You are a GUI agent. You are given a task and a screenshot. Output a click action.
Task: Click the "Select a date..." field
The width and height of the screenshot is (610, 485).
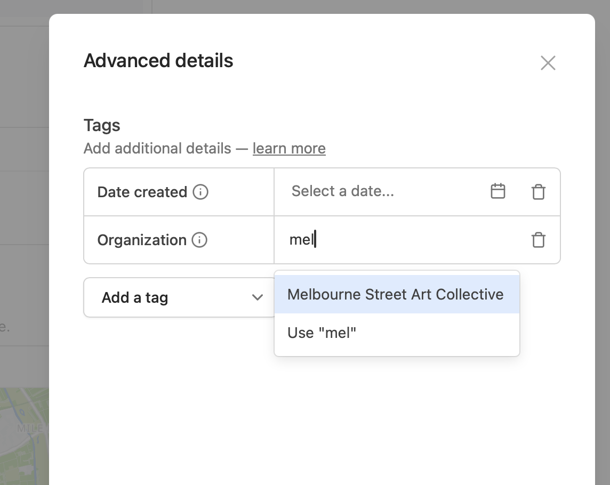click(x=373, y=191)
